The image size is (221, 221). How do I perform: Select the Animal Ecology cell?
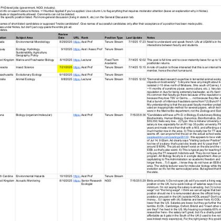click(36, 95)
